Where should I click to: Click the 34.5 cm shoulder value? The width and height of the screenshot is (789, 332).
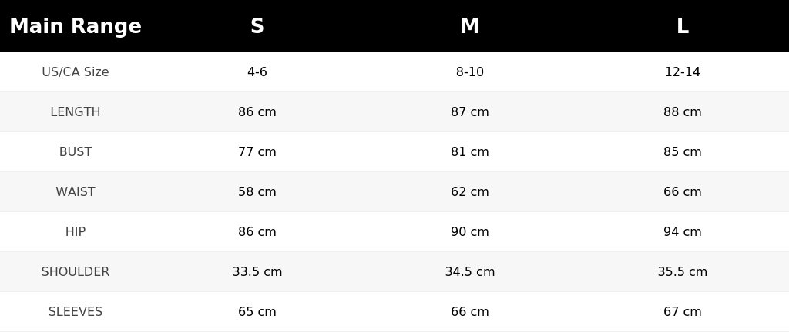[x=469, y=272]
